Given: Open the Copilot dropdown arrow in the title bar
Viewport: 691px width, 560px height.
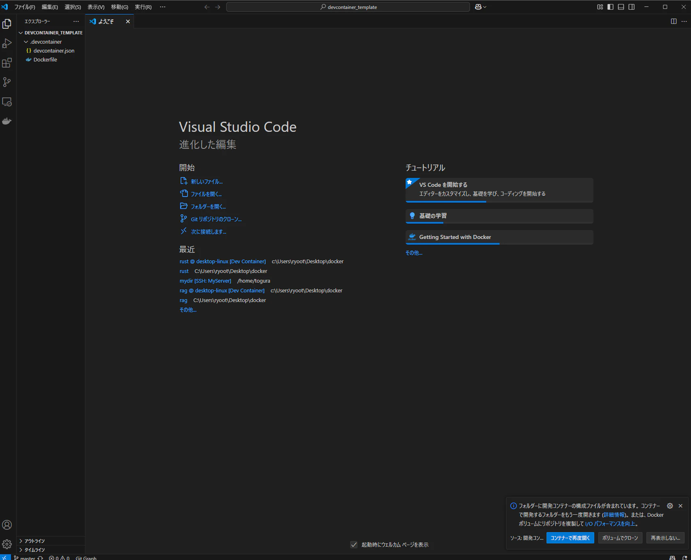Looking at the screenshot, I should point(485,7).
